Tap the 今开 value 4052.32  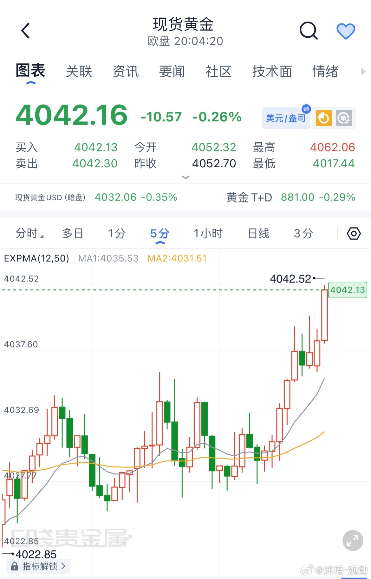click(214, 147)
